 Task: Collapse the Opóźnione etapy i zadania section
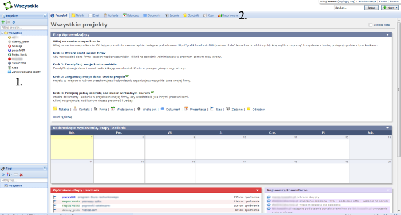[257, 190]
